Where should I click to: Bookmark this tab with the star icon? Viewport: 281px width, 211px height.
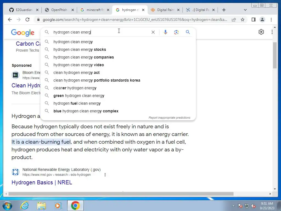[243, 20]
